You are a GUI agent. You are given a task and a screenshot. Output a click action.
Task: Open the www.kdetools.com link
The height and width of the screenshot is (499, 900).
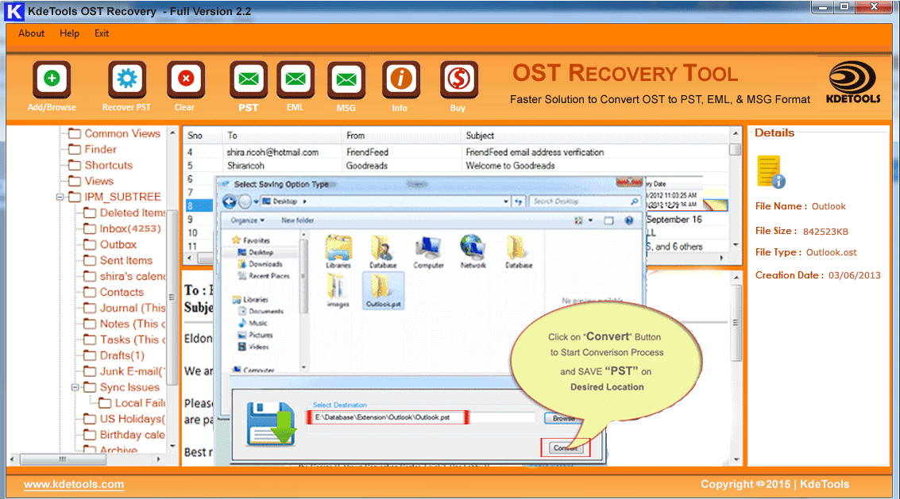point(74,484)
